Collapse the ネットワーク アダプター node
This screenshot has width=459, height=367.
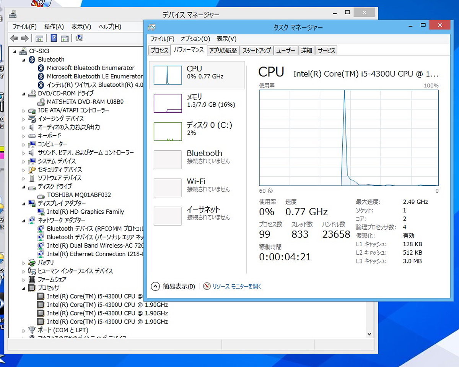[x=24, y=220]
